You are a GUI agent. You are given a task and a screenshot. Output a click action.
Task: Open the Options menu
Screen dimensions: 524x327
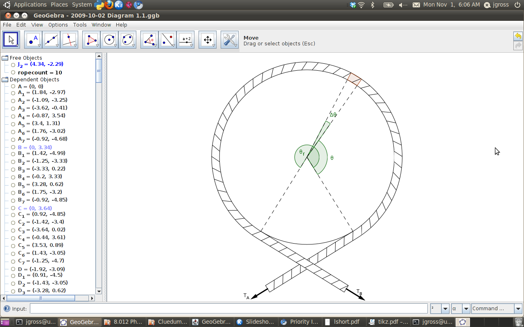point(58,25)
